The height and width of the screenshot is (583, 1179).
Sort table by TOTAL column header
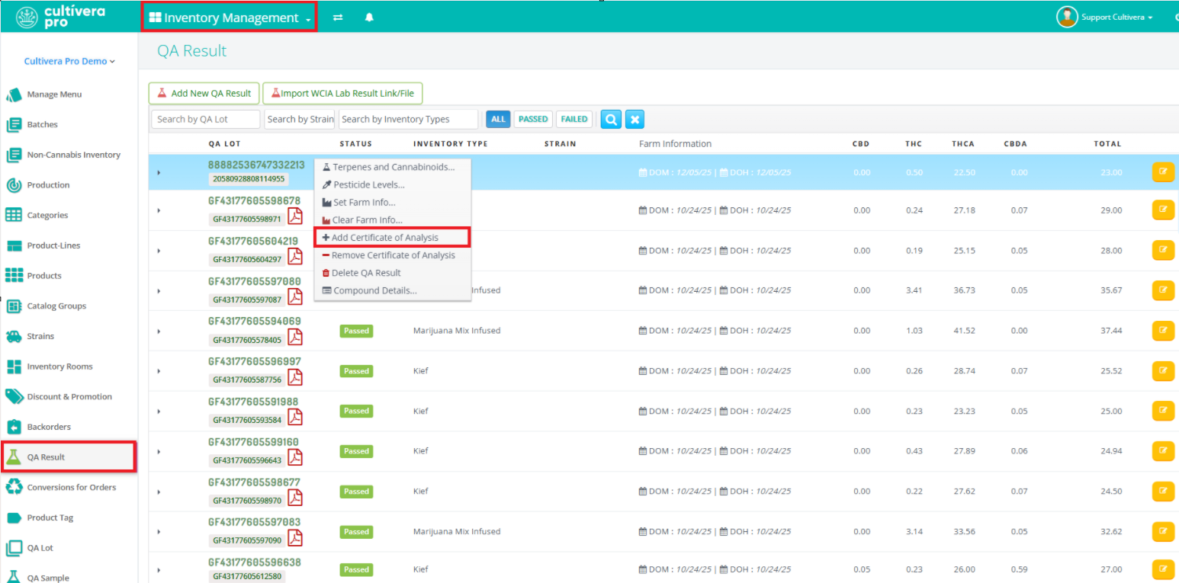pyautogui.click(x=1107, y=144)
